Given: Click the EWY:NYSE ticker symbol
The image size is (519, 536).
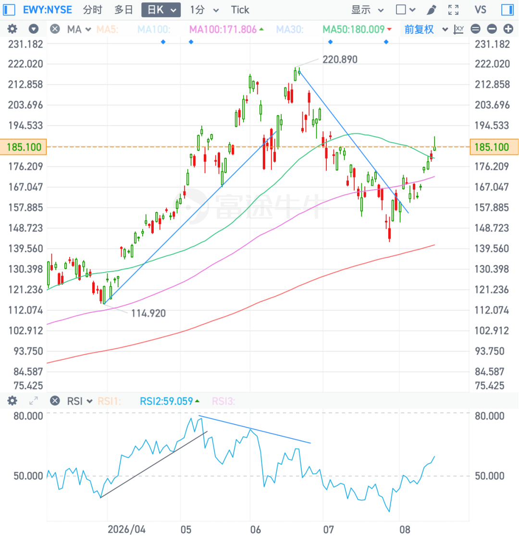Looking at the screenshot, I should (x=48, y=10).
